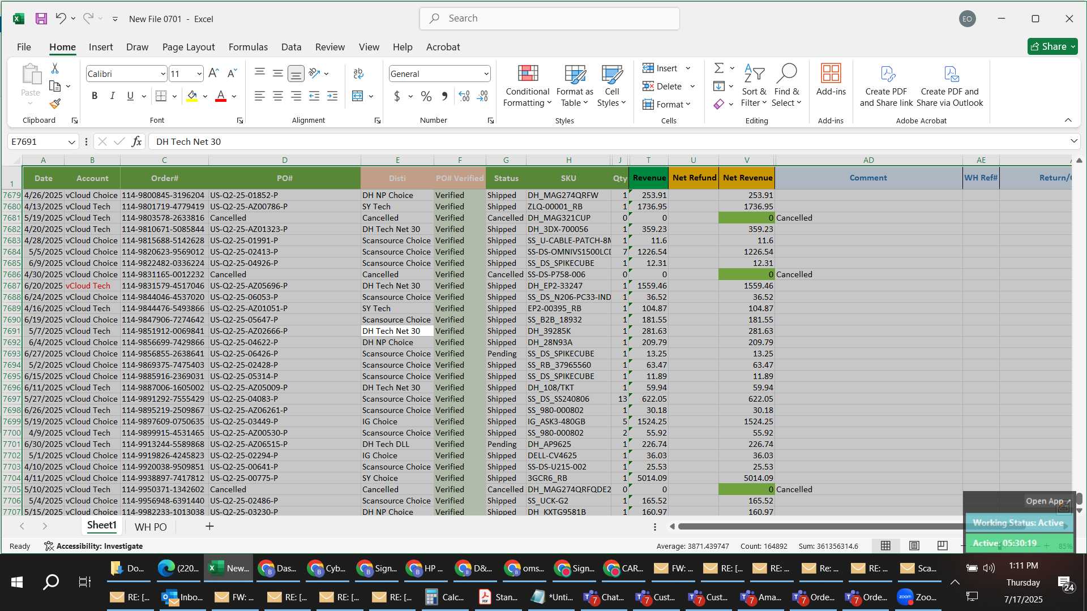
Task: Apply the yellow fill color
Action: pyautogui.click(x=192, y=96)
